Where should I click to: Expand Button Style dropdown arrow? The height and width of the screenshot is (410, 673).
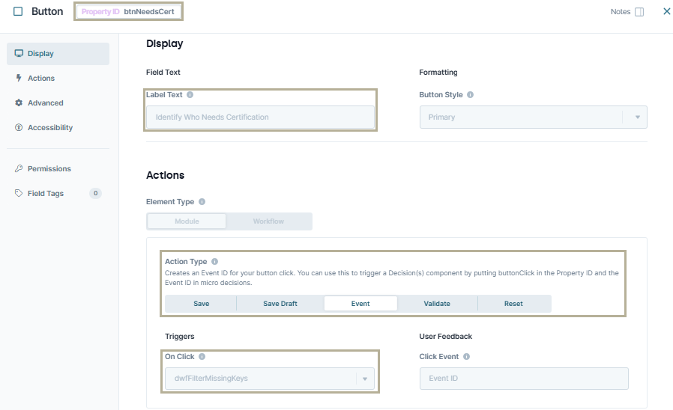point(637,117)
